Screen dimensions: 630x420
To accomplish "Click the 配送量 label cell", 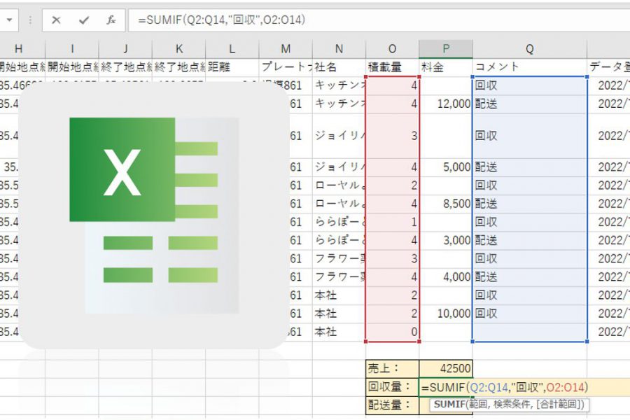I will (392, 405).
